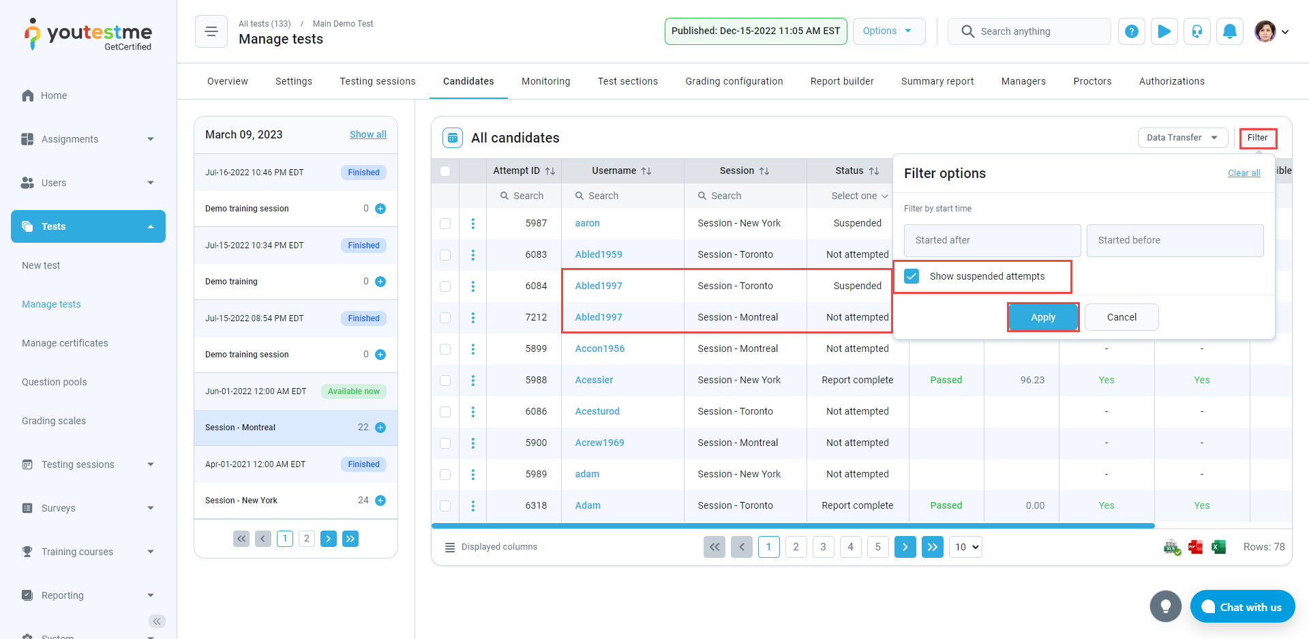Open the Grading configuration tab

pos(734,81)
